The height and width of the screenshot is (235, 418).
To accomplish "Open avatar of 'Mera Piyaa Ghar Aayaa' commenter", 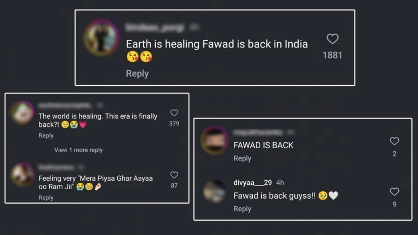I will (x=22, y=175).
